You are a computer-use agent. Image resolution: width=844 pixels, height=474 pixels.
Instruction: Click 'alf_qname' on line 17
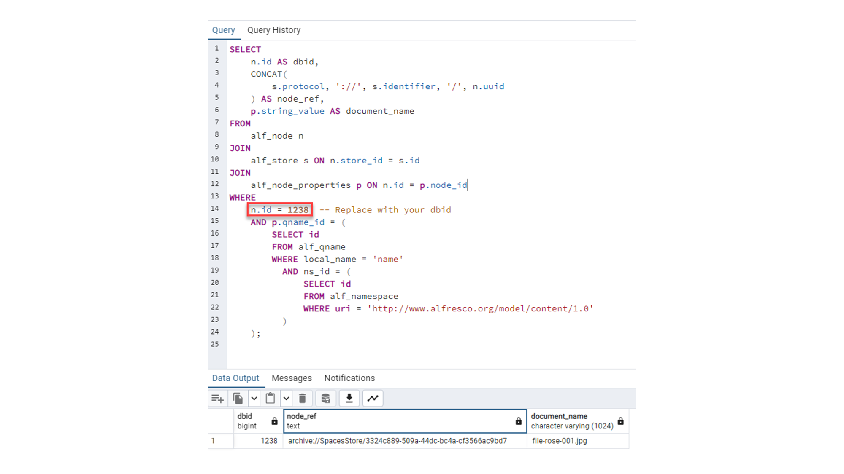click(322, 247)
